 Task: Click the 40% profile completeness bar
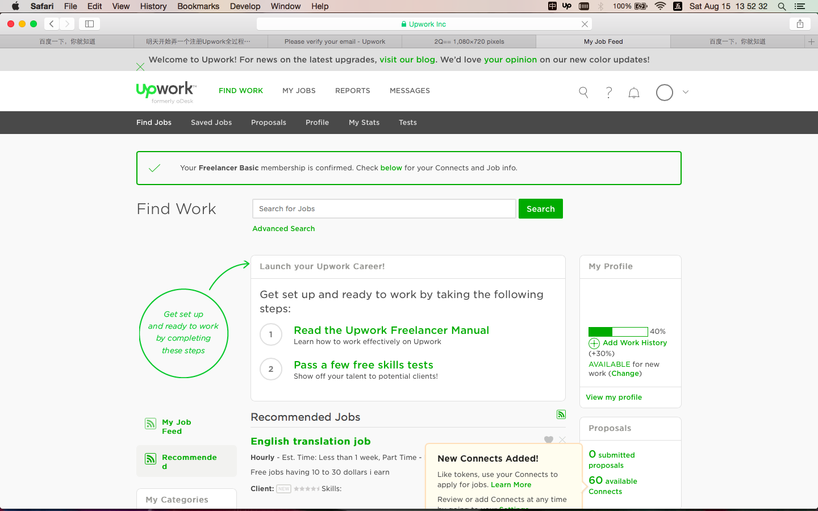coord(618,331)
